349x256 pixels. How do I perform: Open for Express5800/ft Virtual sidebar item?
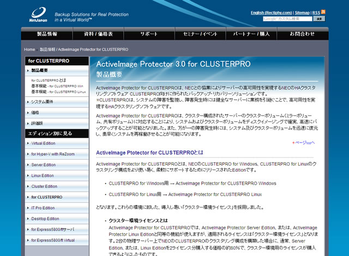point(57,240)
